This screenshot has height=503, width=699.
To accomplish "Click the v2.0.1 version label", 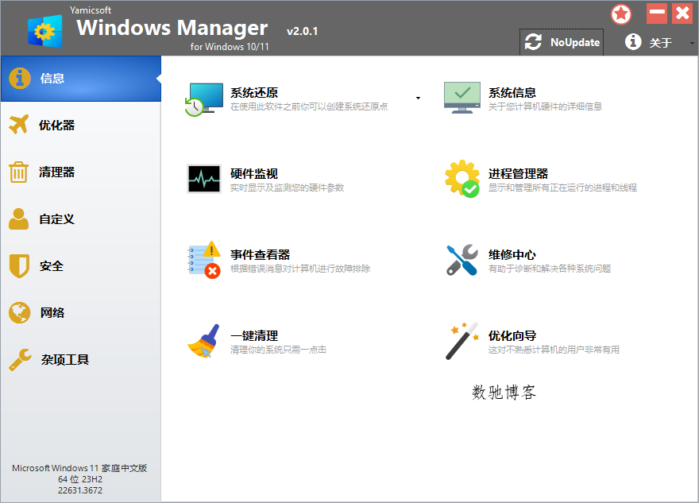I will point(303,31).
